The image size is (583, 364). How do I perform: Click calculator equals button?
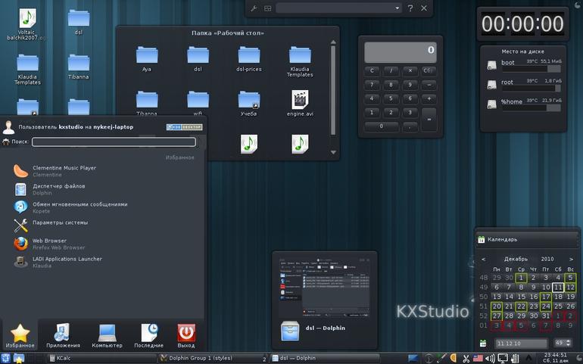[x=429, y=120]
